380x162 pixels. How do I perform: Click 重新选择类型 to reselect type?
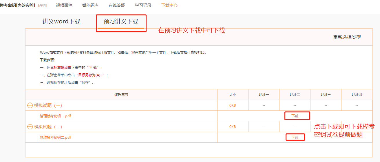(347, 37)
